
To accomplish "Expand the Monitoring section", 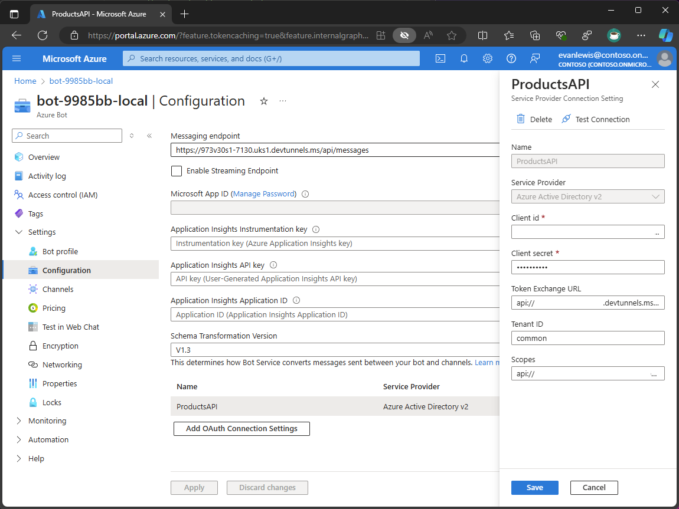I will tap(19, 421).
